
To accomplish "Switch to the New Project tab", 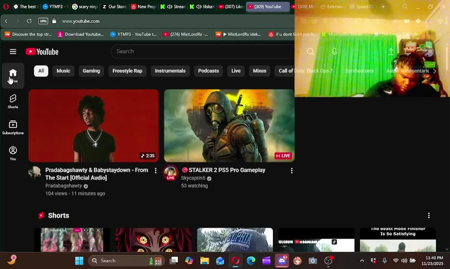I will (x=144, y=7).
